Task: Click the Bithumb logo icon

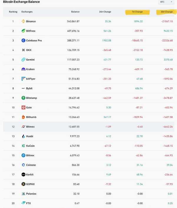Action: (24, 117)
